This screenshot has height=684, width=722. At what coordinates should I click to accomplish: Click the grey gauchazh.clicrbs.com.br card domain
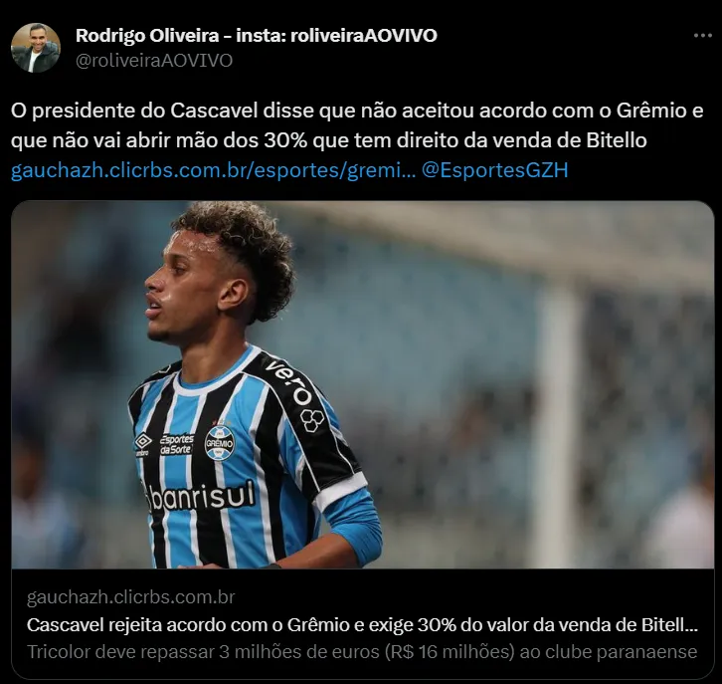pos(130,597)
